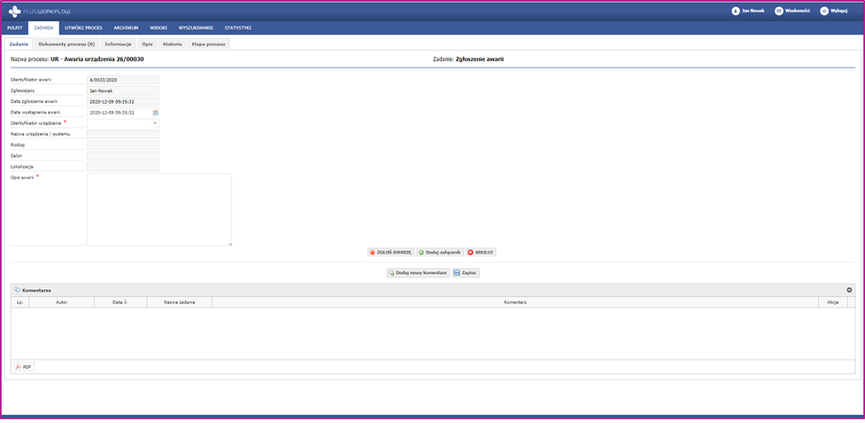Cancel the process with the ANULUJ button
This screenshot has height=423, width=865.
pyautogui.click(x=481, y=253)
